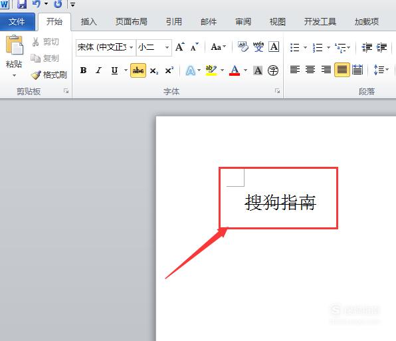Screen dimensions: 396x341
Task: Switch to the 邮件 Mailings tab
Action: tap(209, 22)
